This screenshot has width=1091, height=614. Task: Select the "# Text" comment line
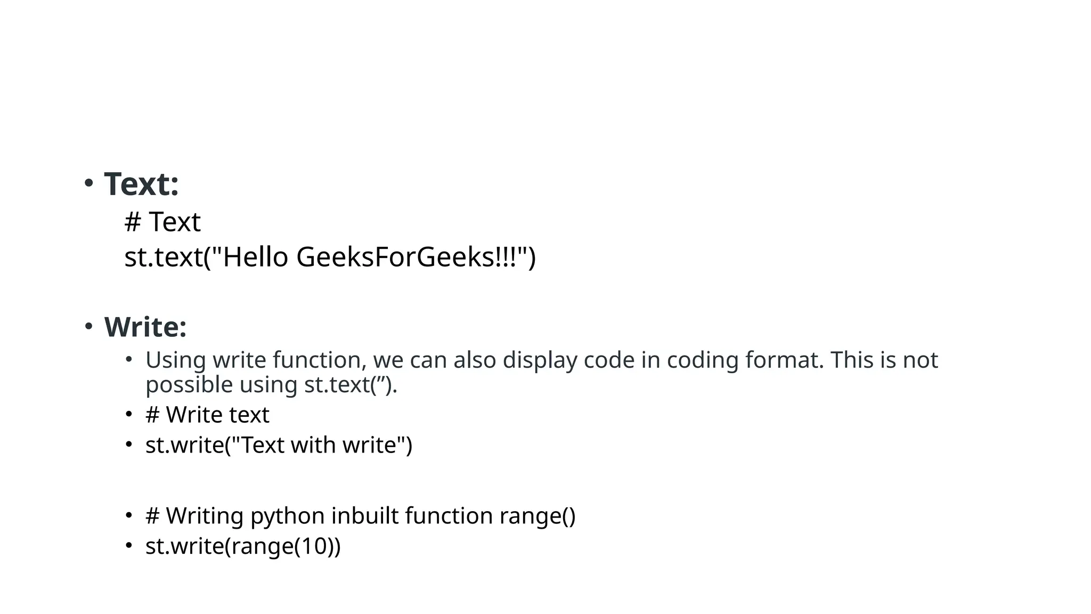(162, 222)
